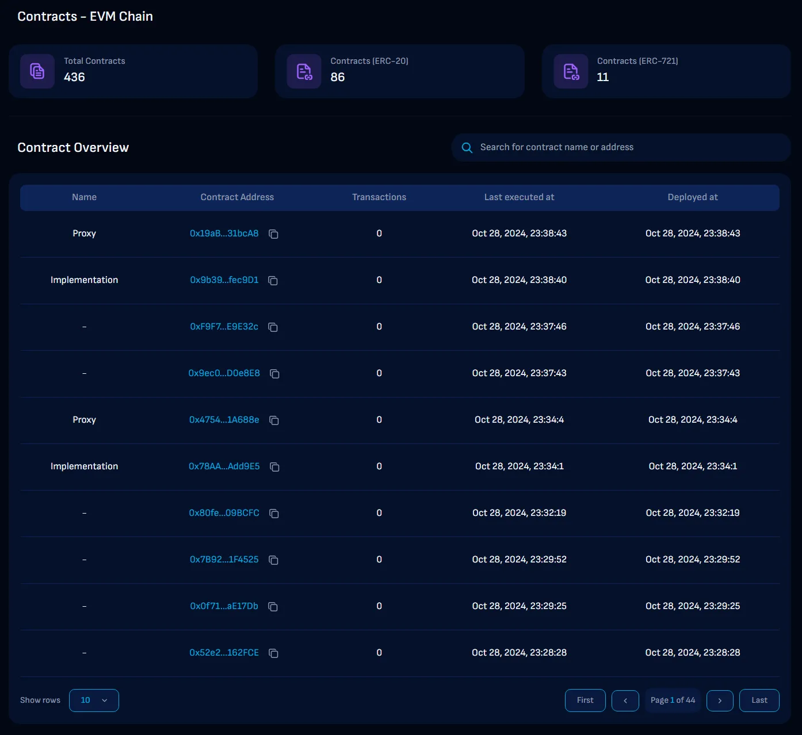Copy address 0x9ec0...D0e8E8 via copy icon

tap(275, 374)
